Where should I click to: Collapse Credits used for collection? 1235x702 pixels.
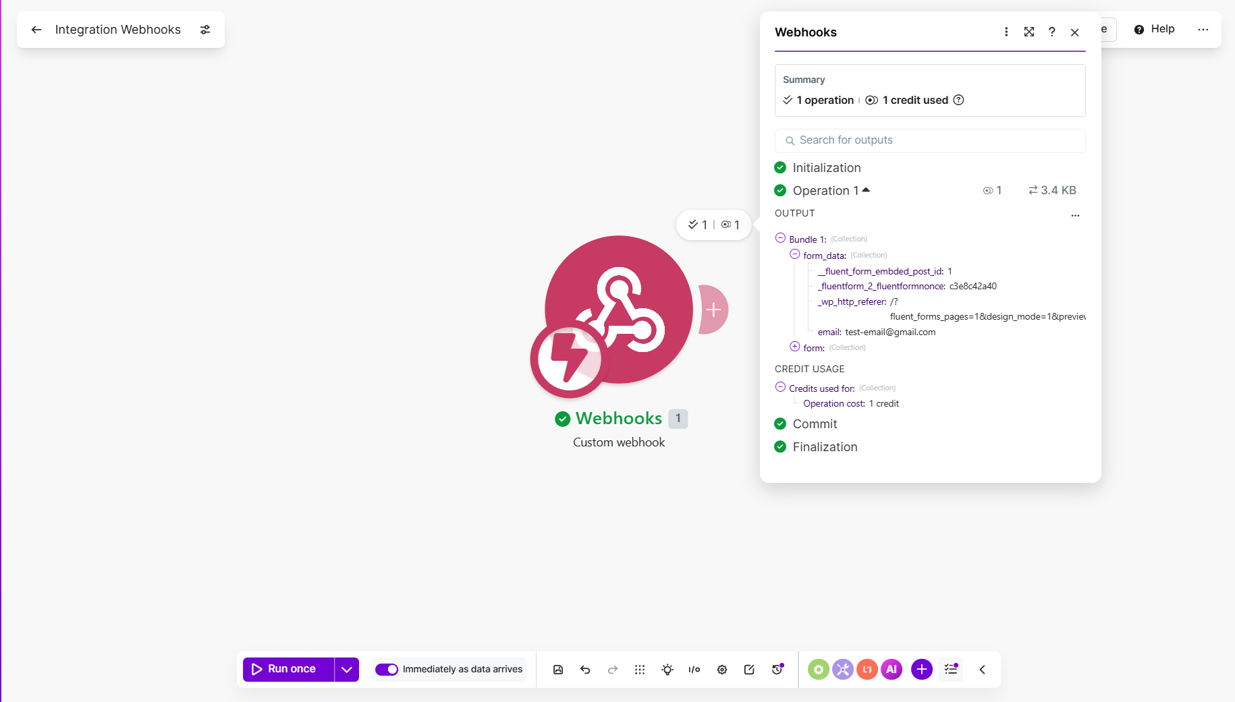tap(780, 387)
